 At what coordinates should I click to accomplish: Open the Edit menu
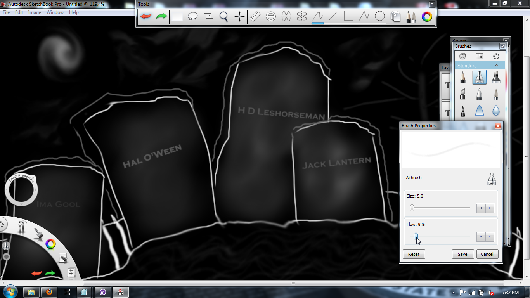(19, 12)
